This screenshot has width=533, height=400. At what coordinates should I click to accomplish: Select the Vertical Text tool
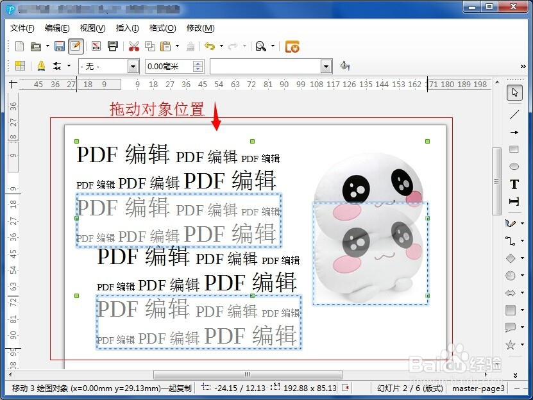click(514, 201)
